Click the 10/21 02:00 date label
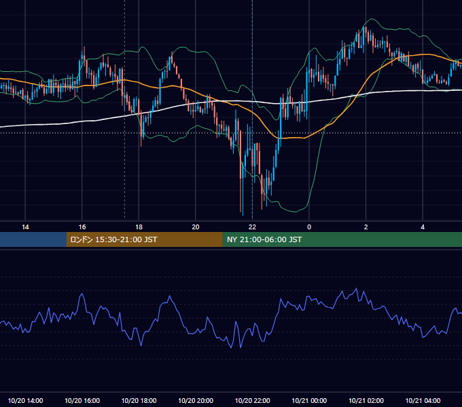Image resolution: width=462 pixels, height=407 pixels. 366,400
